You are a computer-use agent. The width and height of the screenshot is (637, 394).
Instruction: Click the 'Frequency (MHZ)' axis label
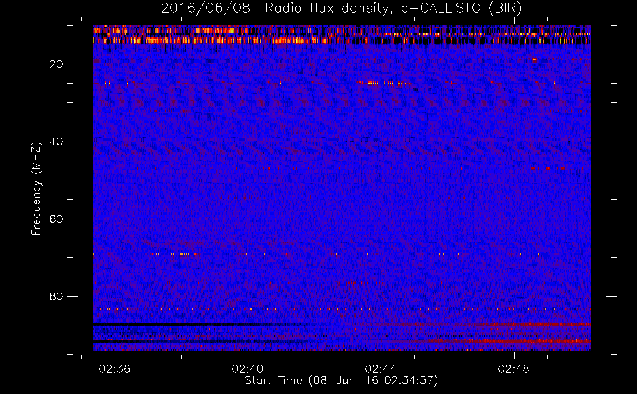click(x=36, y=189)
